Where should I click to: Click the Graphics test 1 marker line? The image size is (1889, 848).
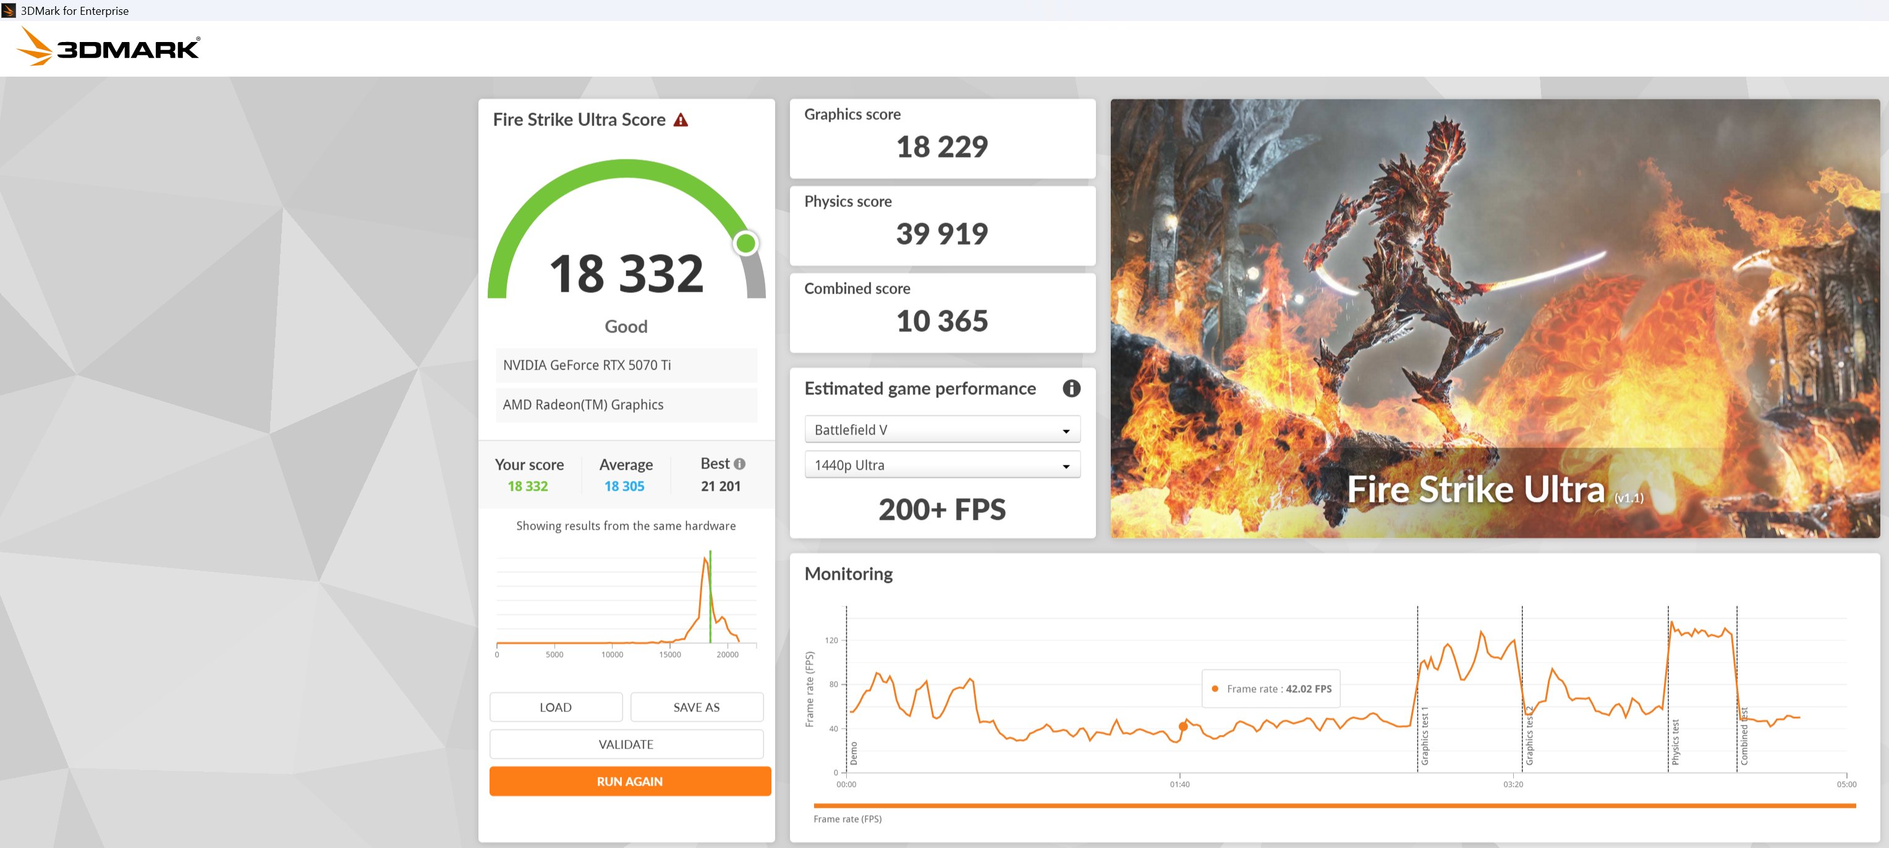pyautogui.click(x=1417, y=689)
